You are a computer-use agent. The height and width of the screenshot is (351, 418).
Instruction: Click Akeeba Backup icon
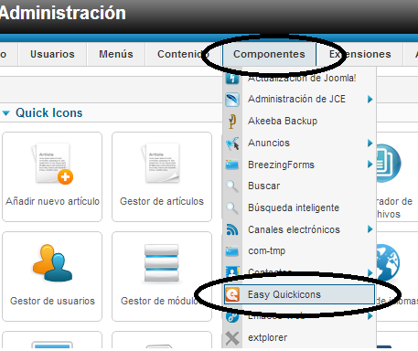tap(232, 122)
